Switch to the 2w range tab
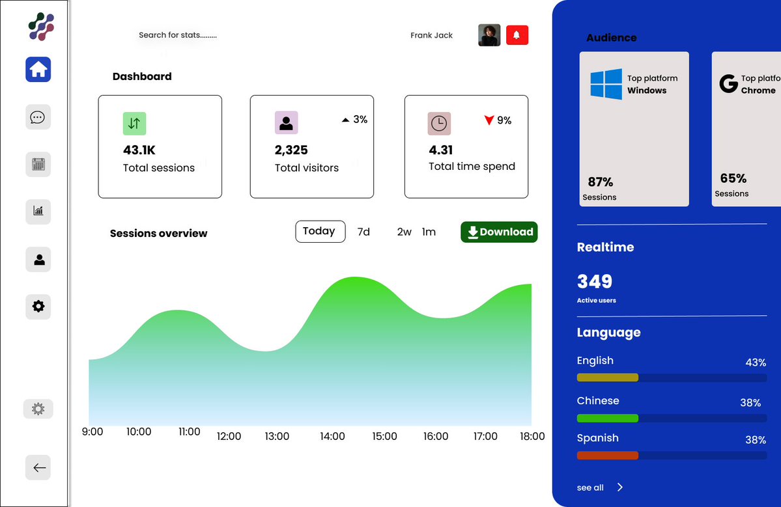The height and width of the screenshot is (507, 781). click(405, 232)
